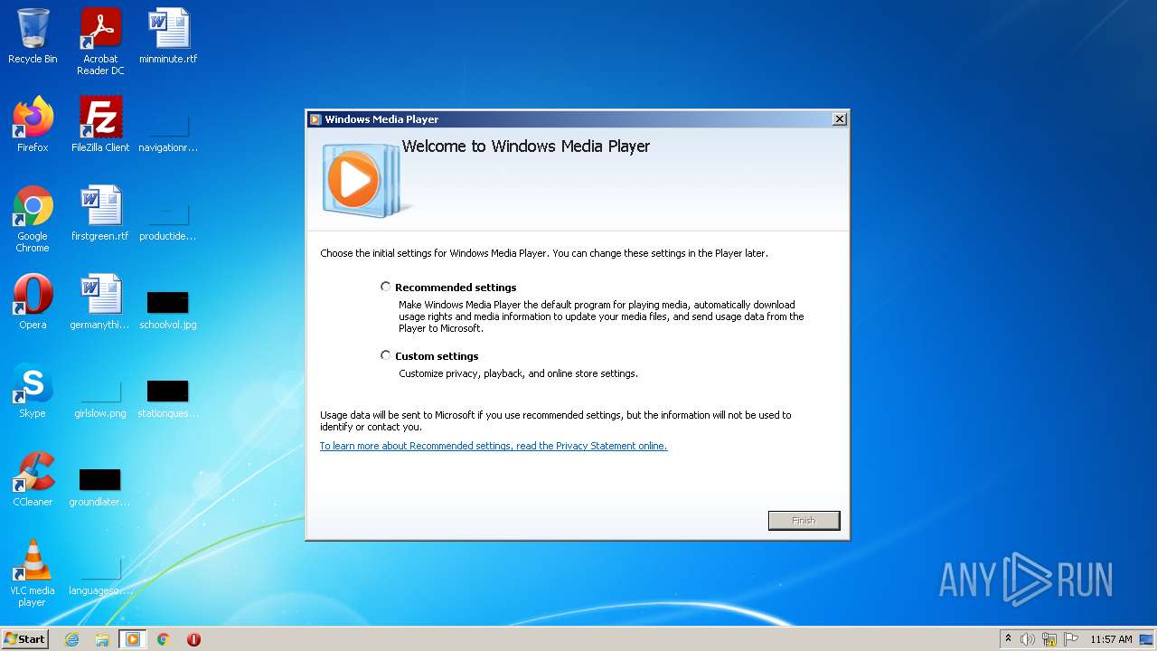Open FileZilla Client shortcut

tap(100, 124)
